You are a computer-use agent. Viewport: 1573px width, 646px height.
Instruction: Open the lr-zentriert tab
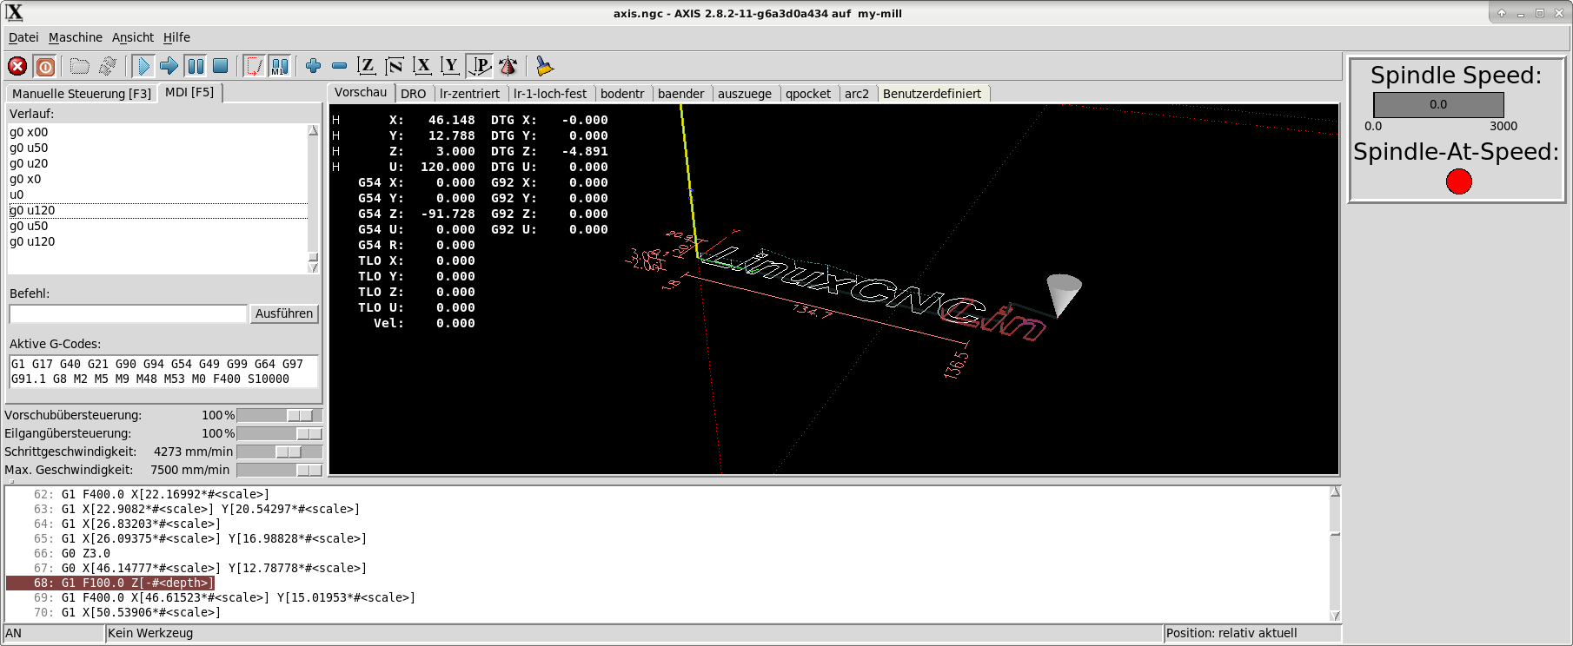(469, 94)
